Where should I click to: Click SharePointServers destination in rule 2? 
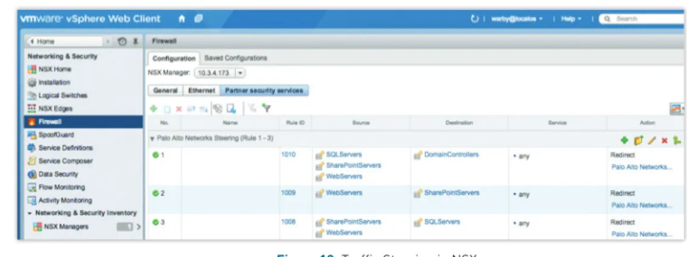point(452,192)
